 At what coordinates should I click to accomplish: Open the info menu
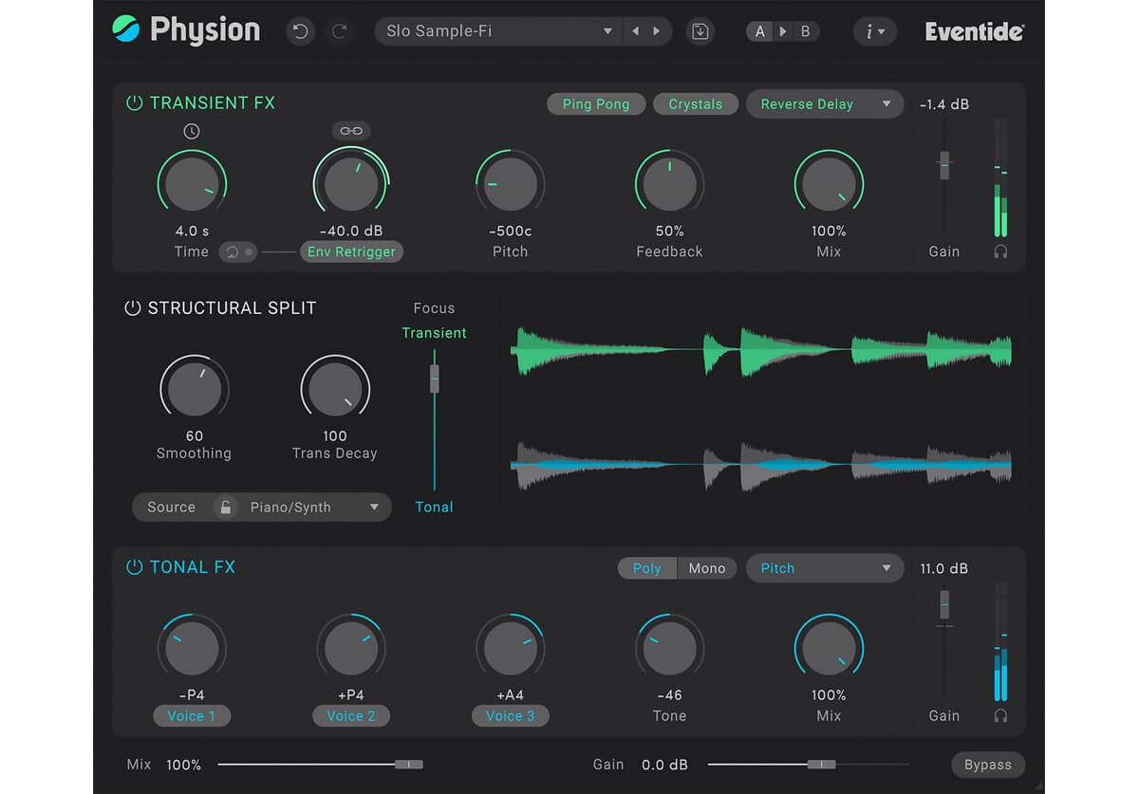click(x=874, y=30)
